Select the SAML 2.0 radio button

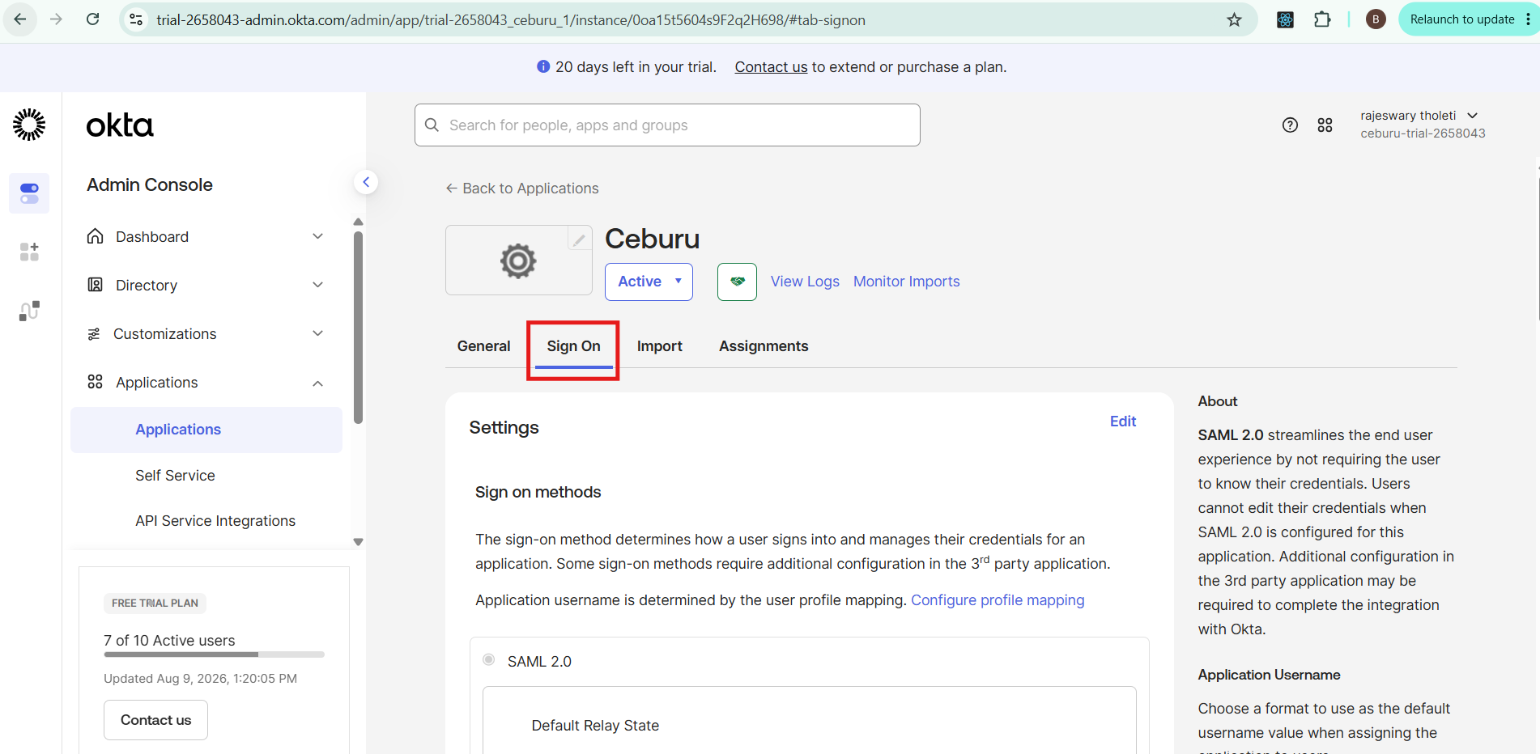pyautogui.click(x=489, y=659)
